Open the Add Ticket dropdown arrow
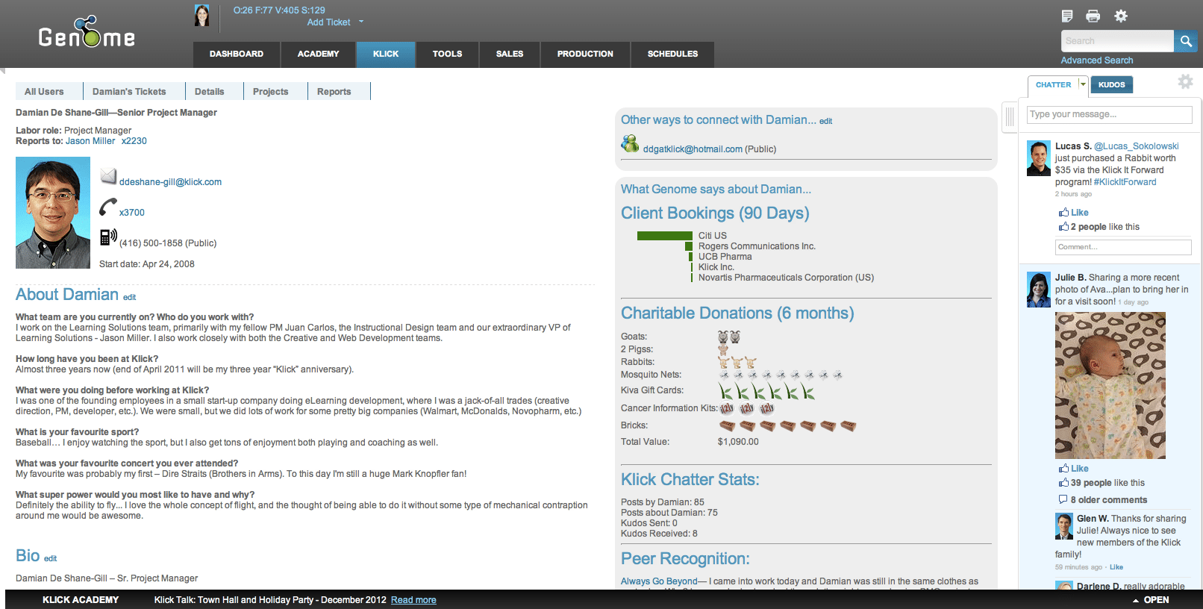 [361, 22]
